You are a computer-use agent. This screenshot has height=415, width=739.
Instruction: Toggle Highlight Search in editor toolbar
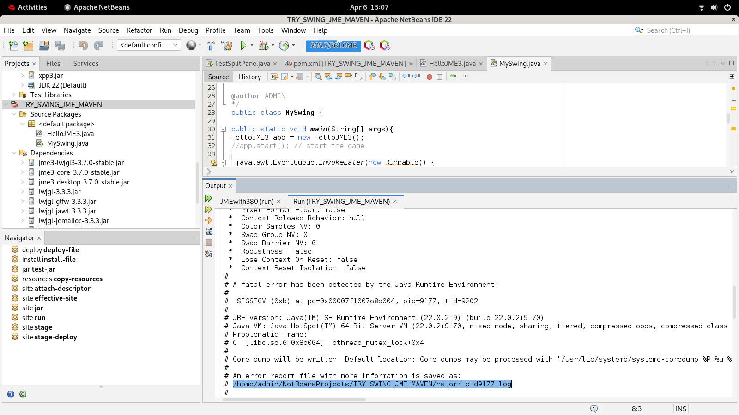[x=349, y=77]
